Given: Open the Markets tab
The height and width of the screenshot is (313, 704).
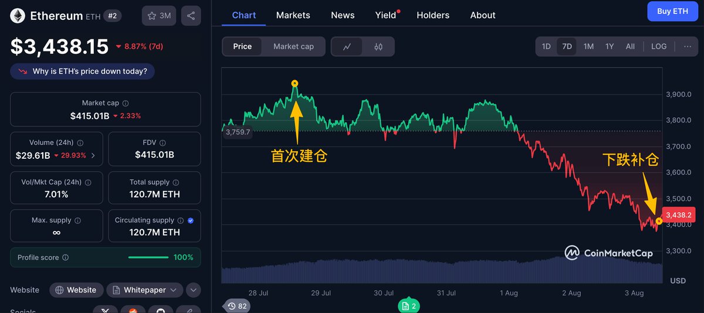Looking at the screenshot, I should click(293, 15).
